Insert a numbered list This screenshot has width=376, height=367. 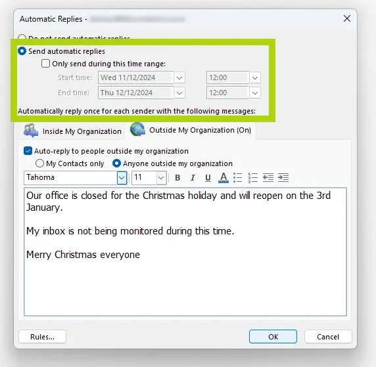(x=253, y=178)
